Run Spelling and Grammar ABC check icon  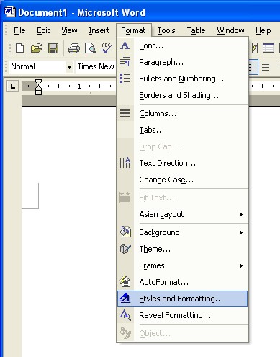107,48
